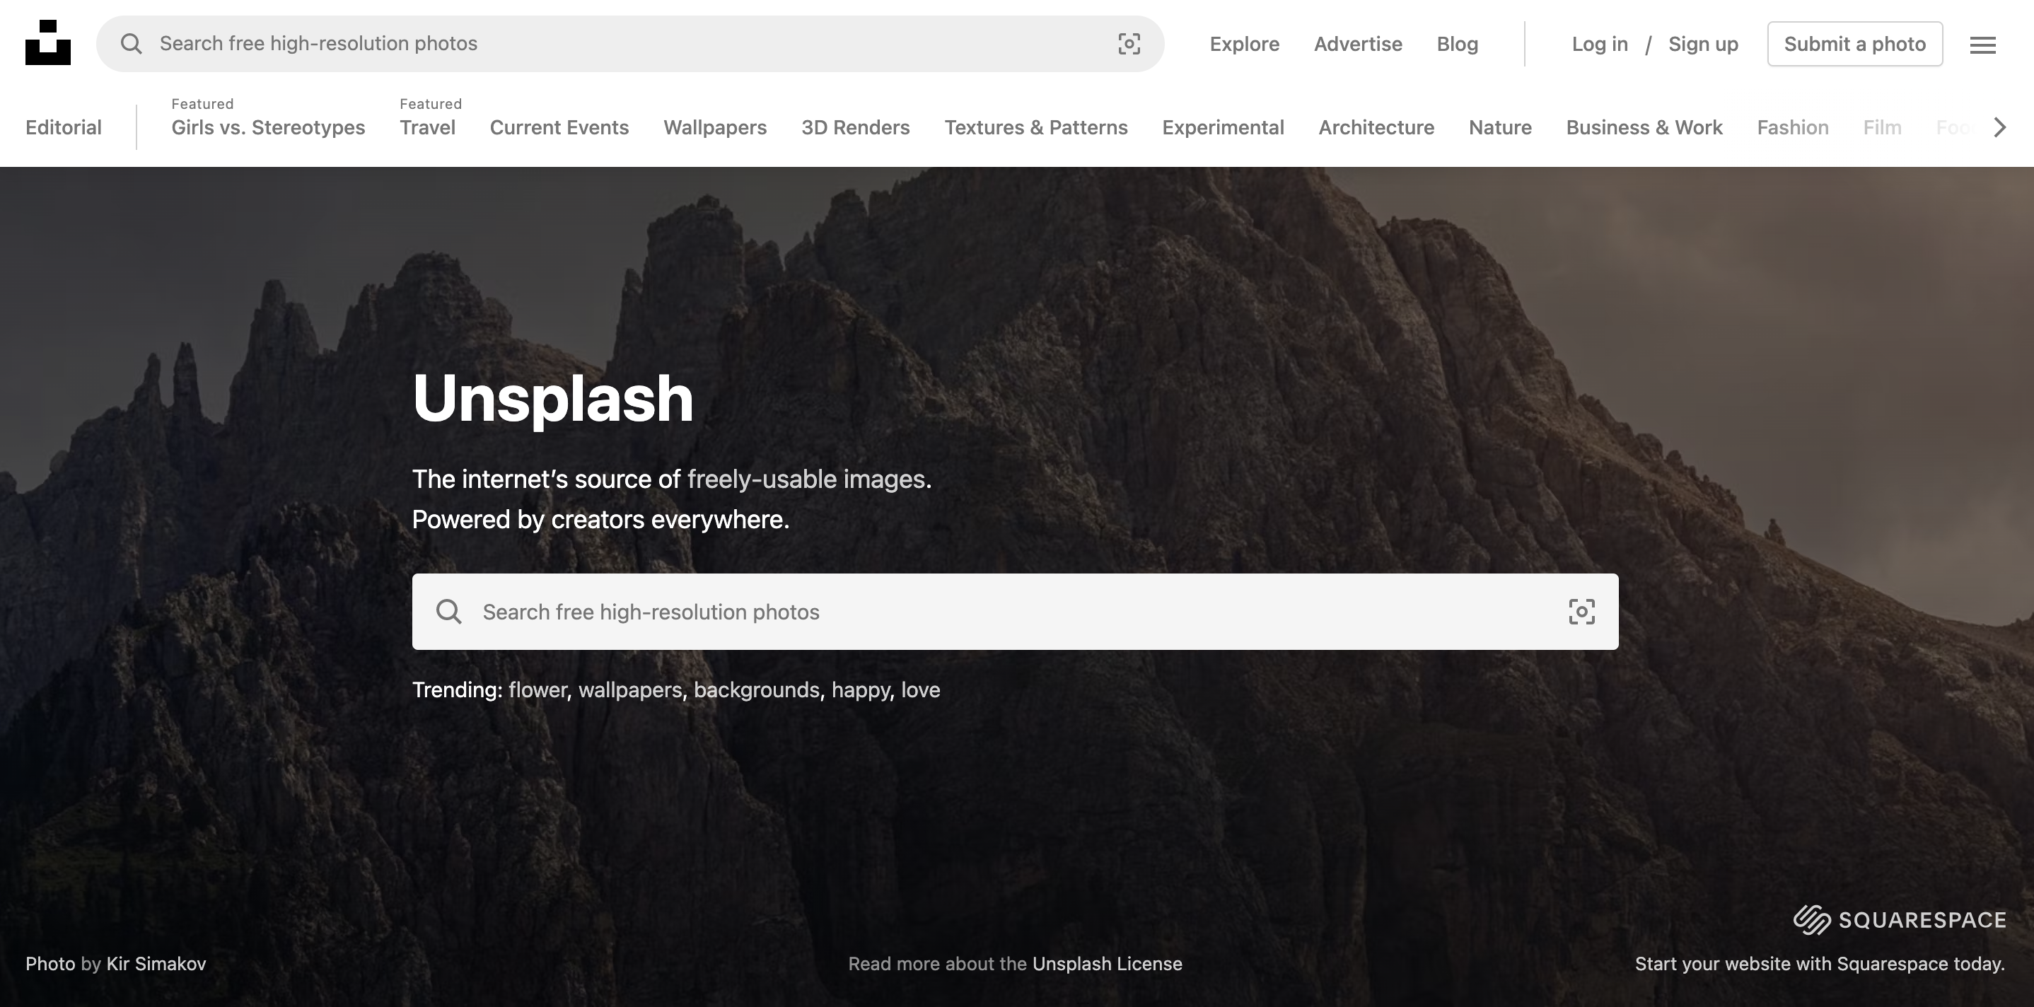Open visual search in the top search bar

pos(1129,43)
